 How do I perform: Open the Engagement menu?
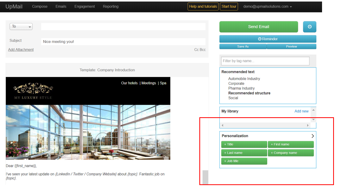84,7
